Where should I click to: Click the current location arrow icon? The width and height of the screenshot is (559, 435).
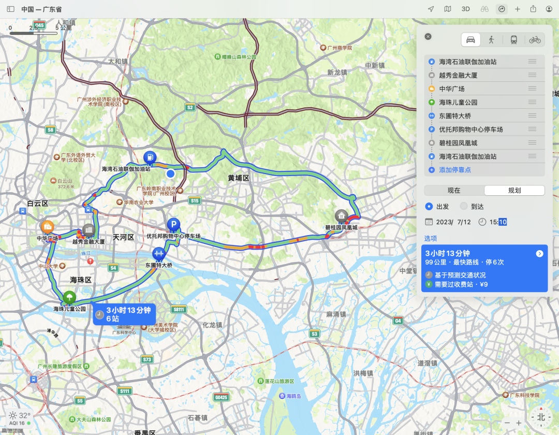tap(431, 9)
